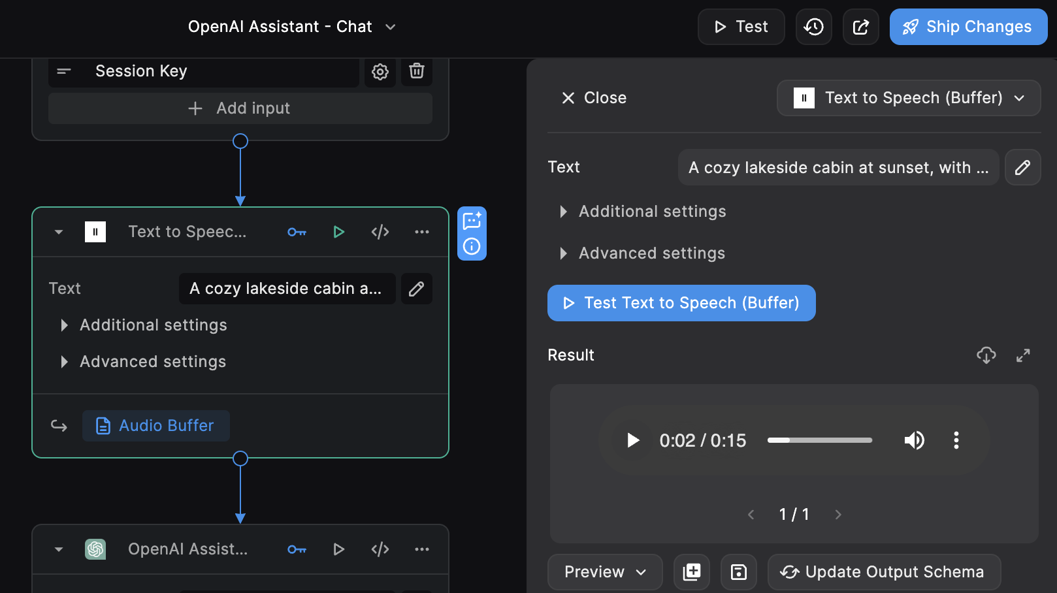Image resolution: width=1057 pixels, height=593 pixels.
Task: Click Add input button
Action: pyautogui.click(x=240, y=108)
